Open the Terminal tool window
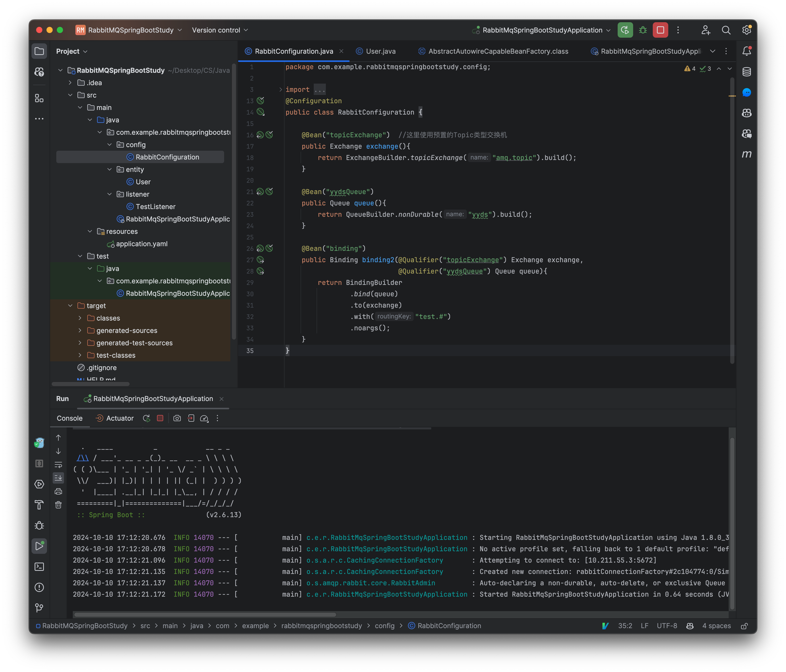 click(40, 566)
